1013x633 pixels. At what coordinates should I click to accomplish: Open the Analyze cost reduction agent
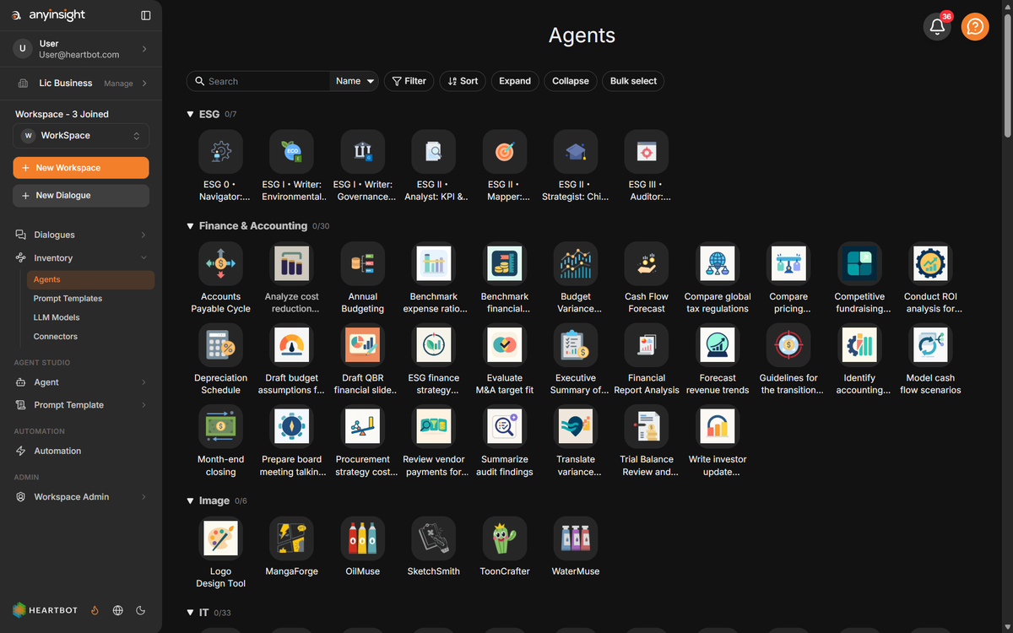pyautogui.click(x=291, y=264)
